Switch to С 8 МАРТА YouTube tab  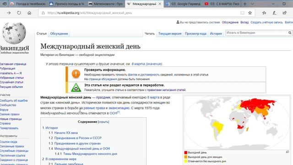pos(222,4)
